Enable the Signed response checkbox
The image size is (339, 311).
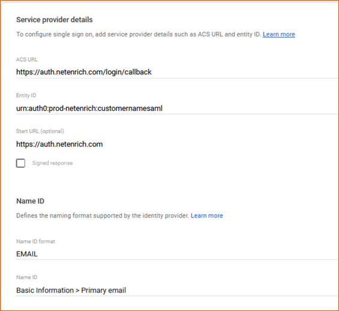(x=20, y=163)
